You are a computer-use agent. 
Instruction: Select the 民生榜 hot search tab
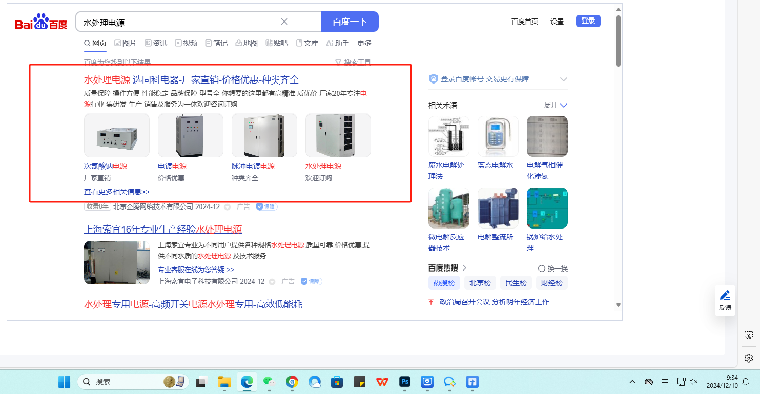(516, 283)
